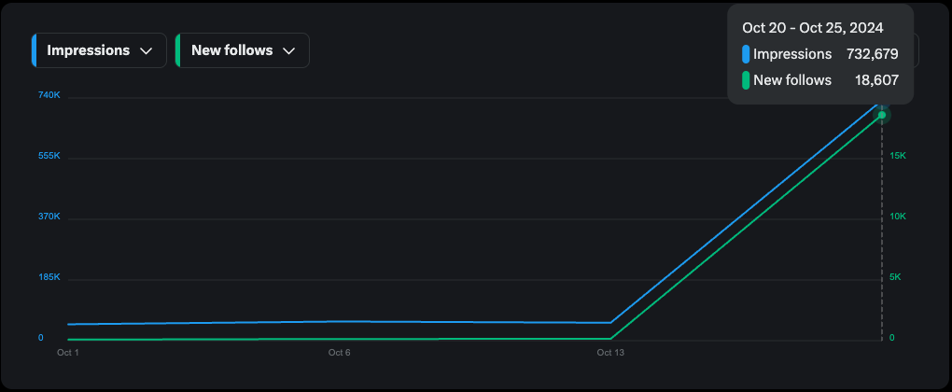This screenshot has height=392, width=952.
Task: Click the 732,679 impressions value in tooltip
Action: click(873, 54)
